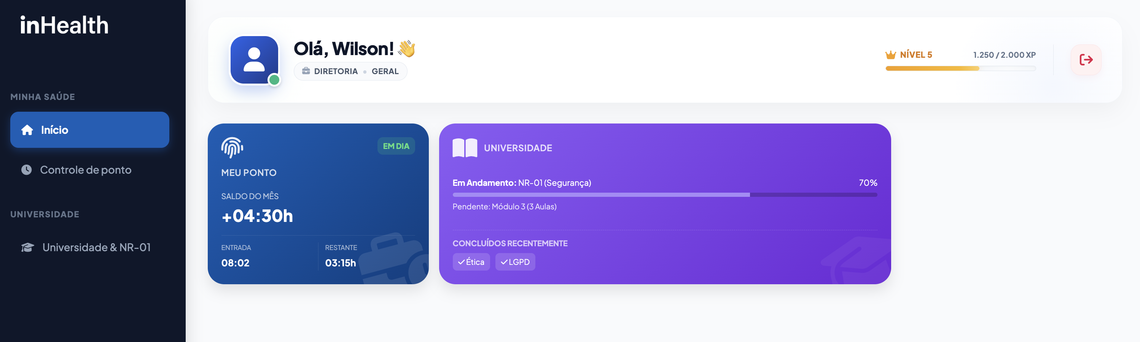Click the inHealth logo

(64, 25)
